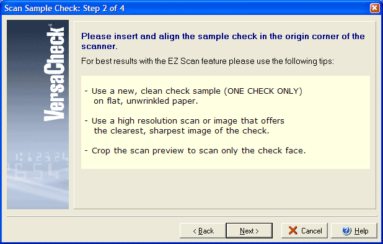Image resolution: width=383 pixels, height=244 pixels.
Task: Click the title bar reading Step 2 of 4
Action: (x=64, y=8)
